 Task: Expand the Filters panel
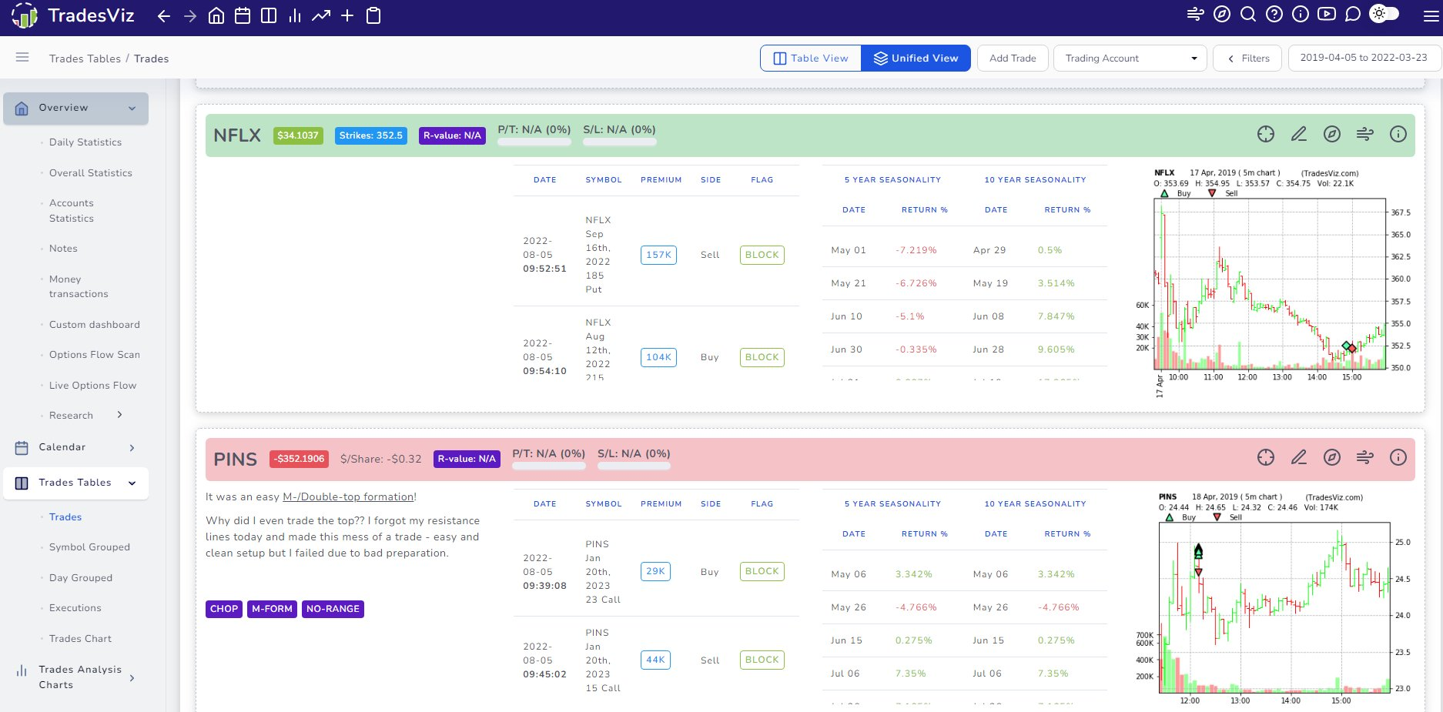coord(1247,58)
